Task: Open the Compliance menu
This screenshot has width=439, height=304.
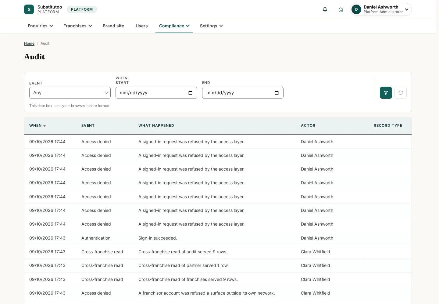Action: [x=174, y=26]
